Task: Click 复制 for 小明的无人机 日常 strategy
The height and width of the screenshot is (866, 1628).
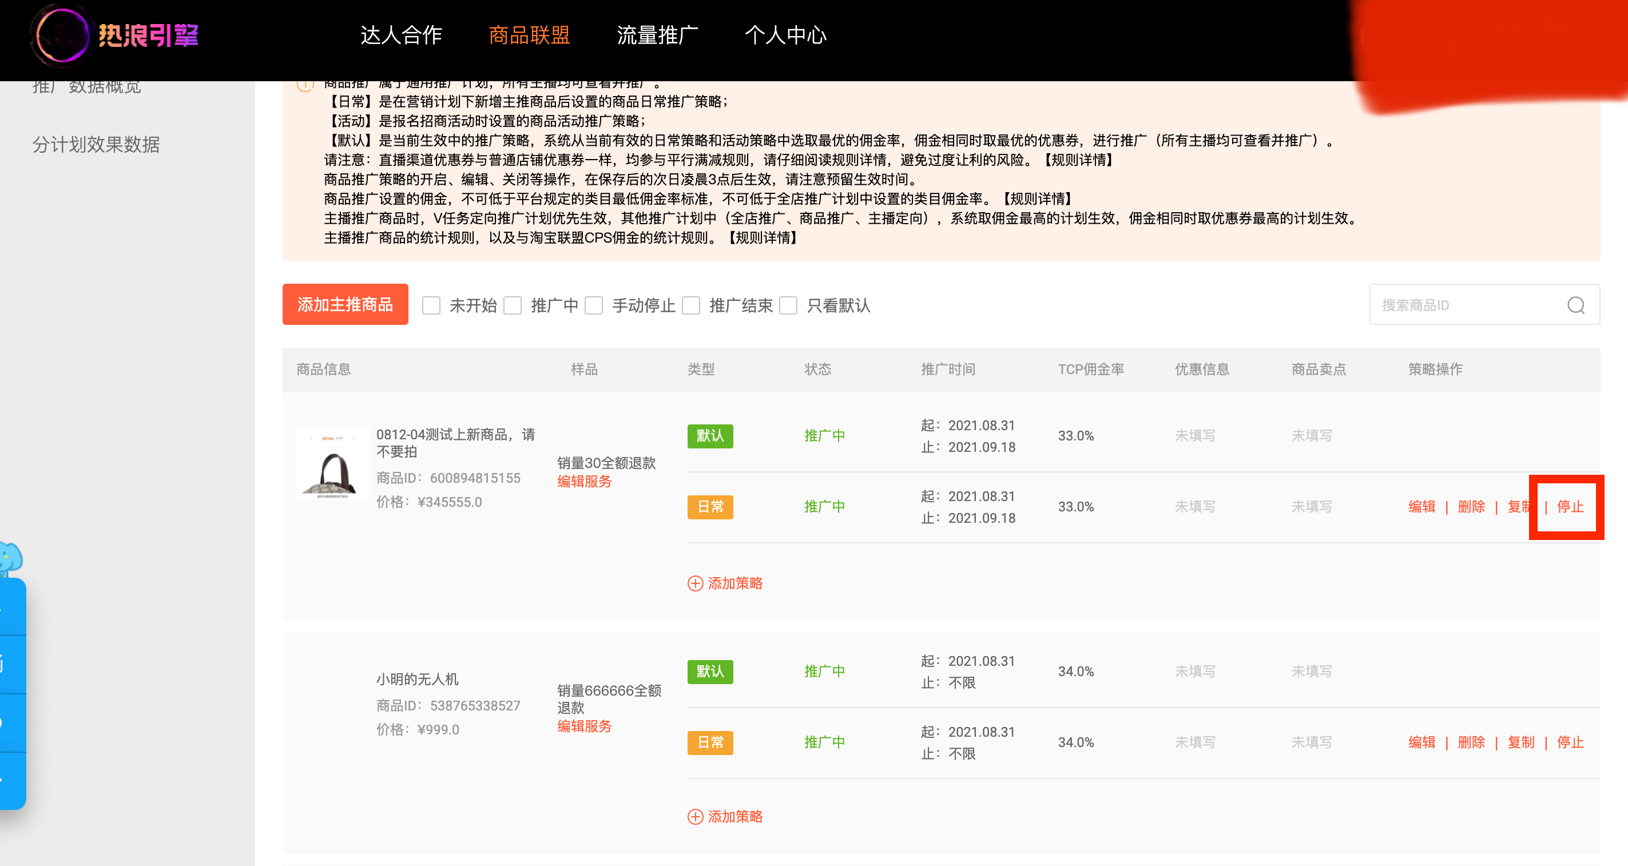Action: pos(1521,743)
